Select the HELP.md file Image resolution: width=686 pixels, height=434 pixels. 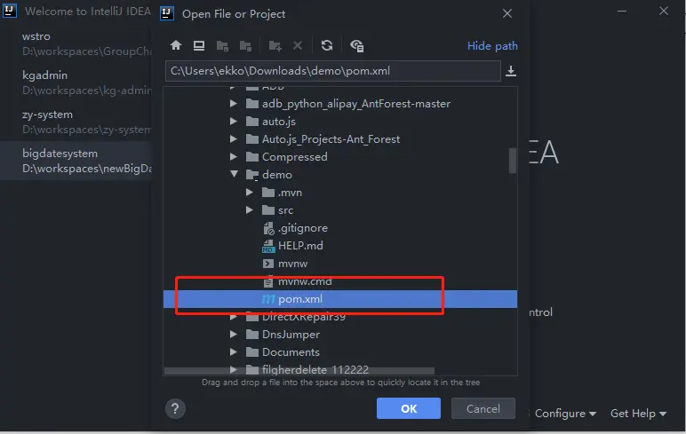[x=300, y=246]
